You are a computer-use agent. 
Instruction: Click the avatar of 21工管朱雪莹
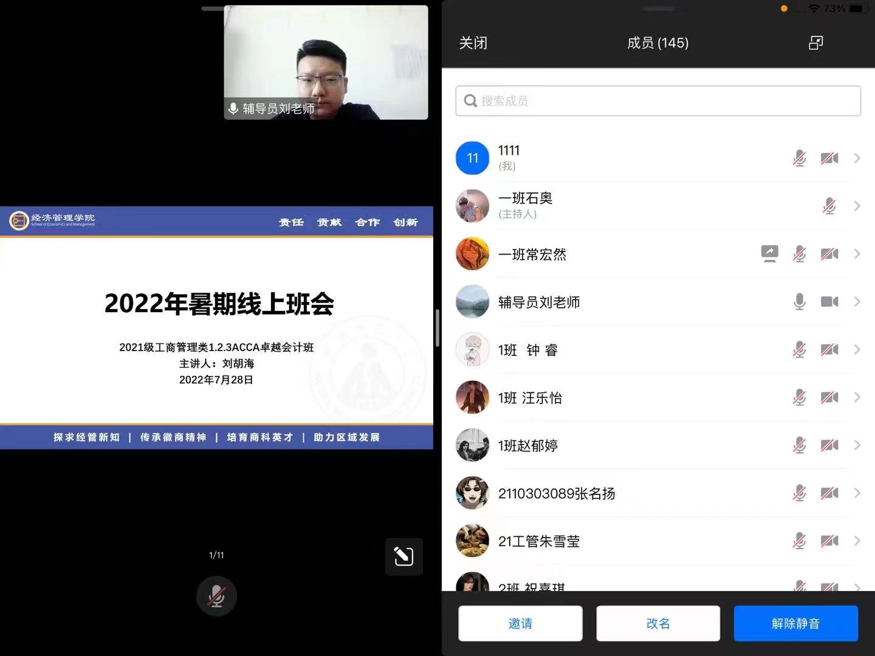pyautogui.click(x=472, y=541)
